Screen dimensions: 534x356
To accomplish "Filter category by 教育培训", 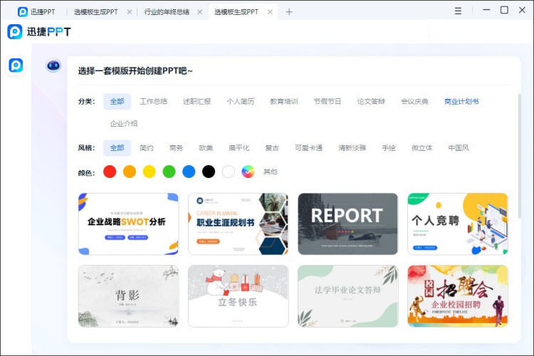I will 284,102.
